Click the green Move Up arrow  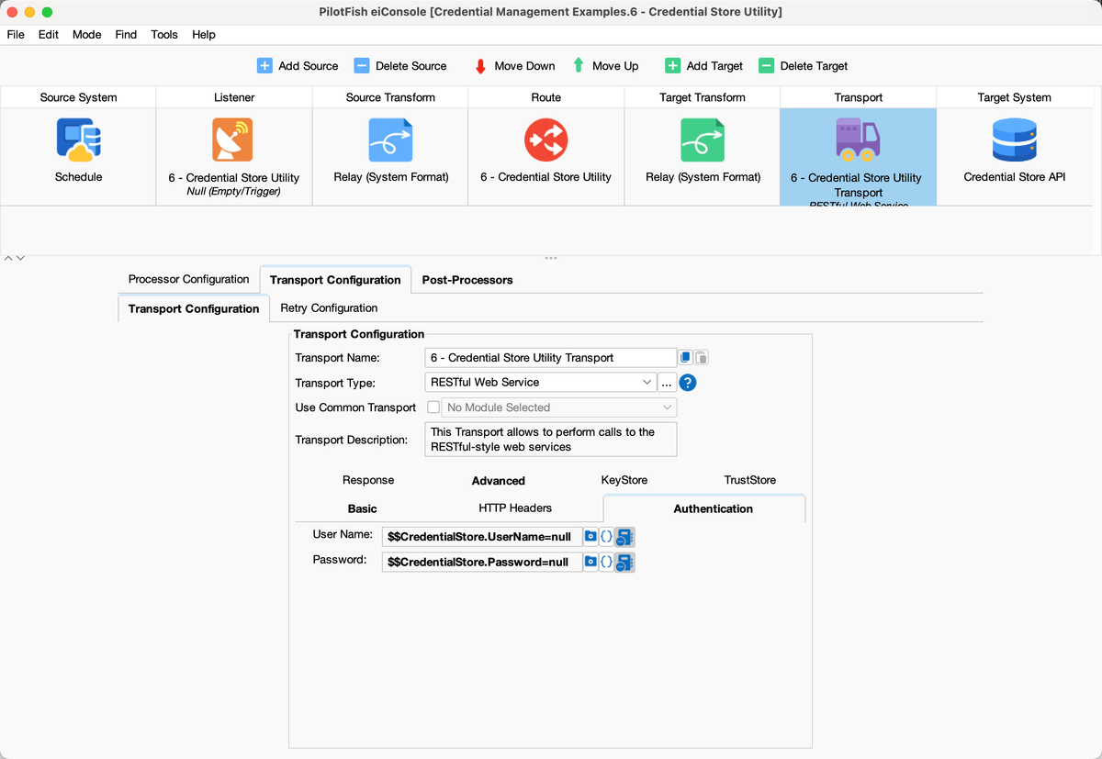point(579,66)
